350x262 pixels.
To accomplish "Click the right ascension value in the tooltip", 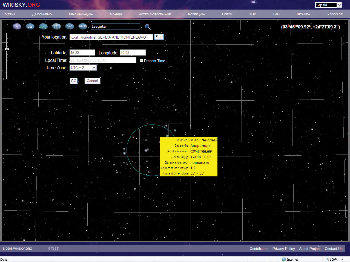I will tap(201, 151).
